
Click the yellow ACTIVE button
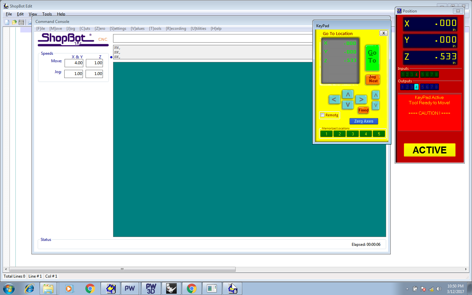pos(429,150)
